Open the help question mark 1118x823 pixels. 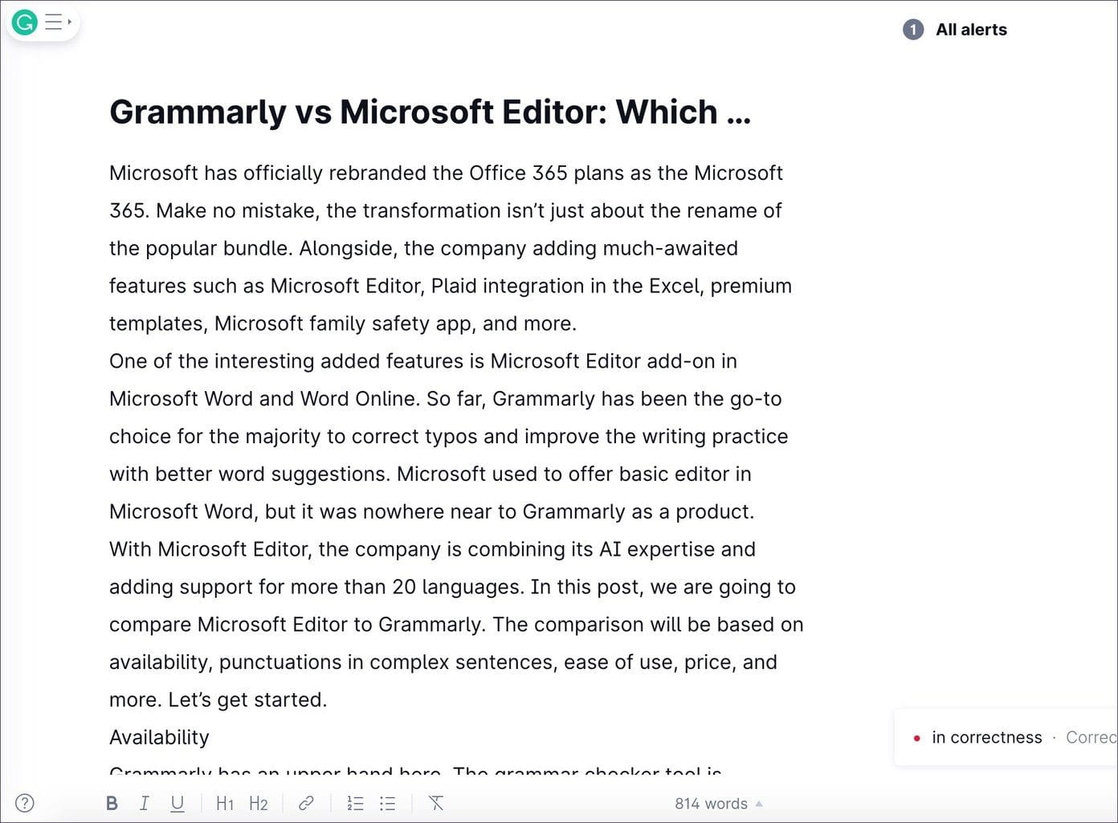click(x=25, y=803)
